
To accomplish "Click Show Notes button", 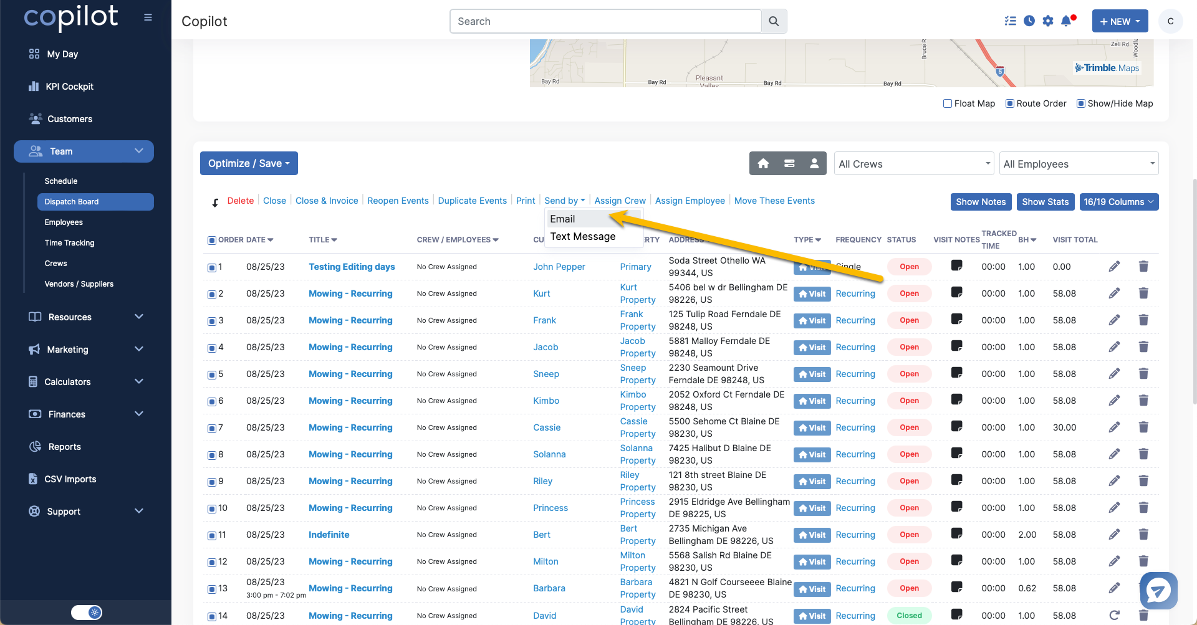I will click(x=981, y=202).
